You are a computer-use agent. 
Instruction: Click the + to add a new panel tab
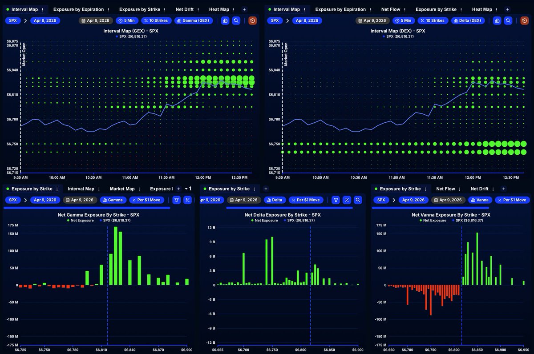click(x=244, y=9)
